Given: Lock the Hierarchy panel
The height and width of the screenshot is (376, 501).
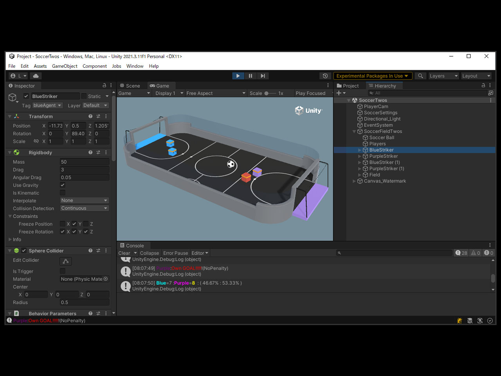Looking at the screenshot, I should coord(483,85).
